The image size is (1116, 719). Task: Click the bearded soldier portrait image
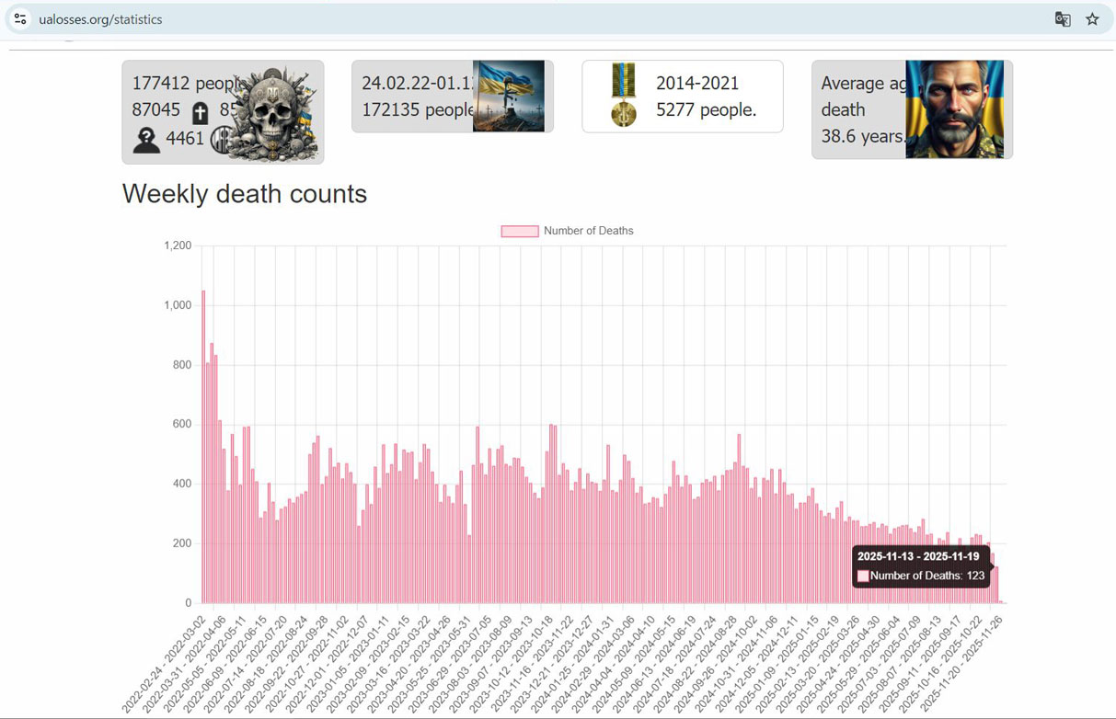click(953, 109)
